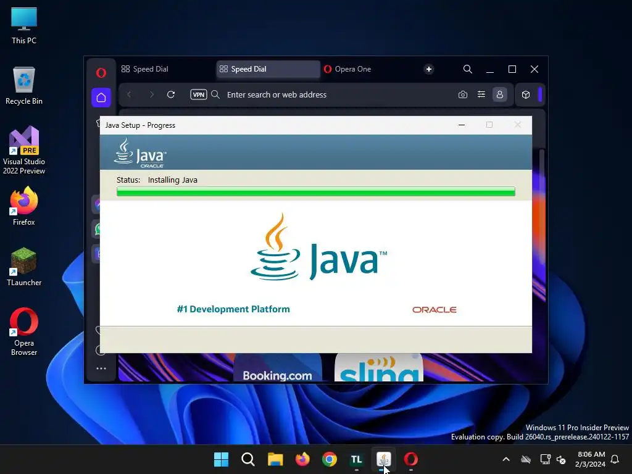Click OneDrive cloud tray icon
Screen dimensions: 632x474
[526, 459]
